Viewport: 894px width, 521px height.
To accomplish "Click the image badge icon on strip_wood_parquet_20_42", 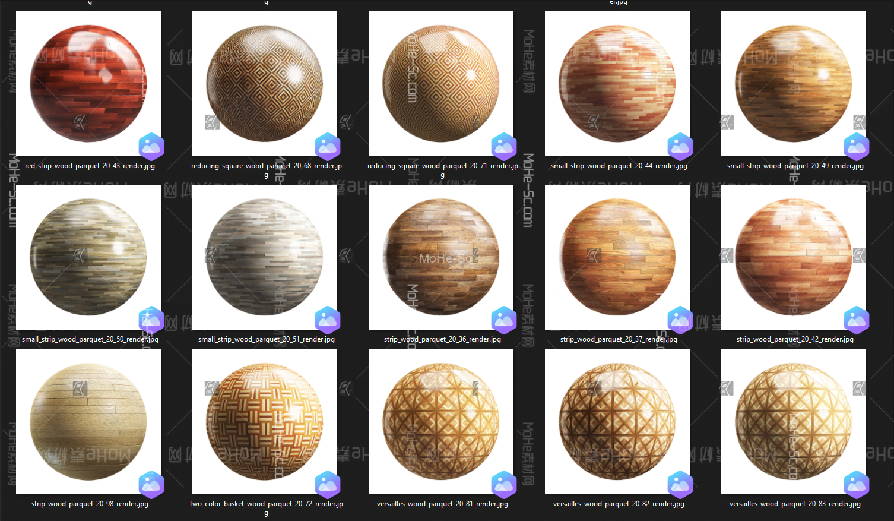I will click(x=856, y=320).
